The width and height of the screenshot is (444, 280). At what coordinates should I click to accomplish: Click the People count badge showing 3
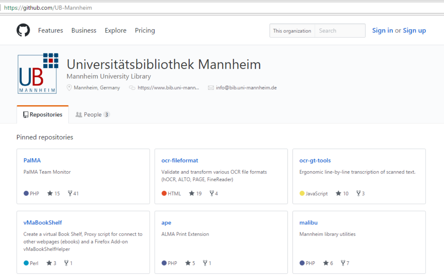point(106,114)
